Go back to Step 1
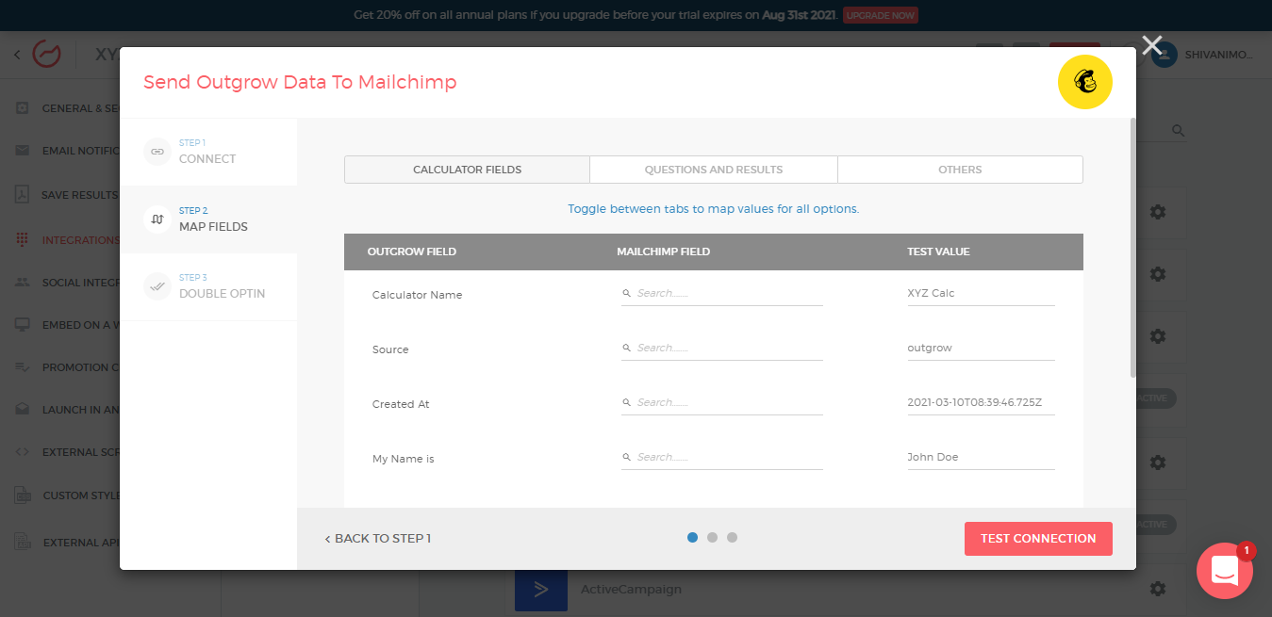Screen dimensions: 1272x617 click(x=377, y=539)
